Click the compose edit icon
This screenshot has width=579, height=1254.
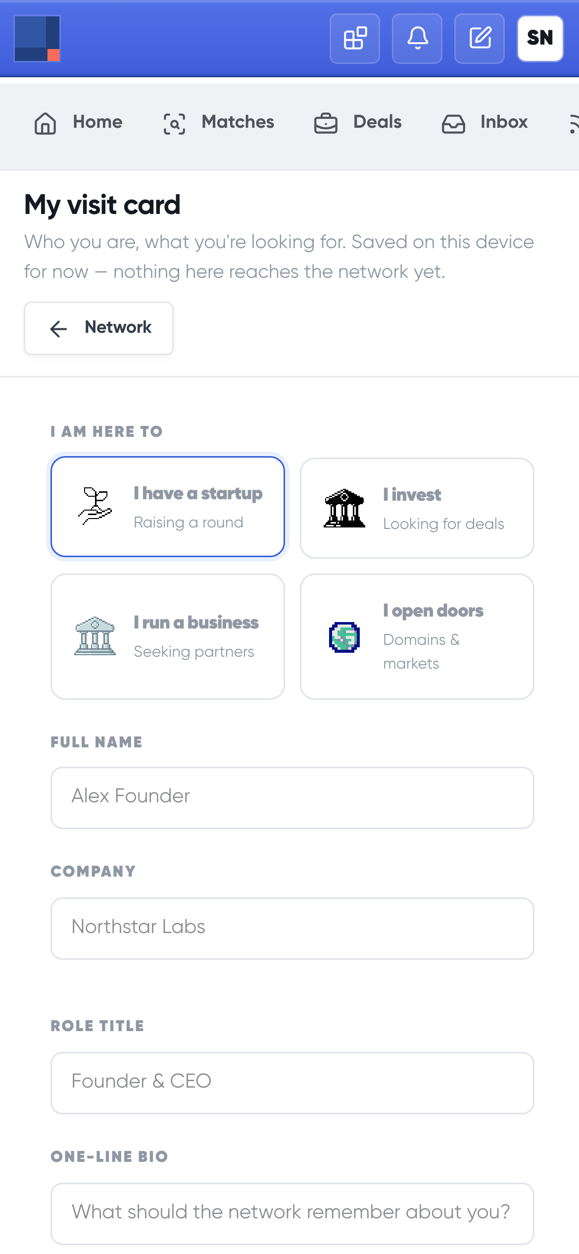[x=480, y=39]
